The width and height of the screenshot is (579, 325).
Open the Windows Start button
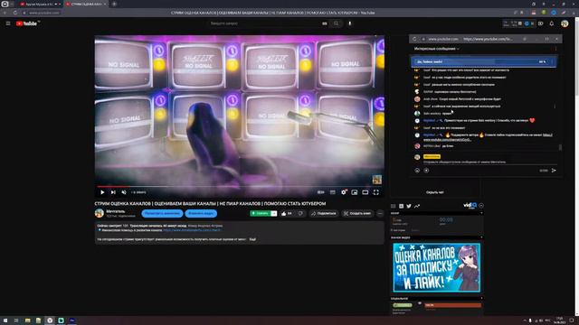pos(5,320)
